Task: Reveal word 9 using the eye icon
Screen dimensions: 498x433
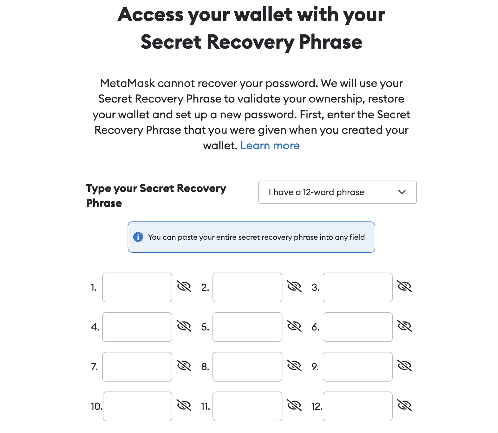Action: click(404, 366)
